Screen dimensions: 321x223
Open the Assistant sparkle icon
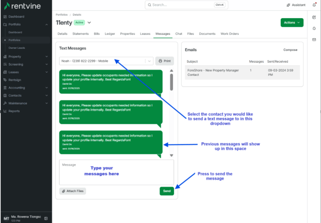288,5
